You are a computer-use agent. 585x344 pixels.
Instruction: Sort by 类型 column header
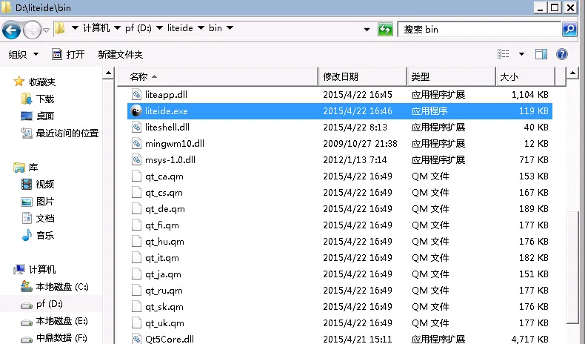coord(452,76)
